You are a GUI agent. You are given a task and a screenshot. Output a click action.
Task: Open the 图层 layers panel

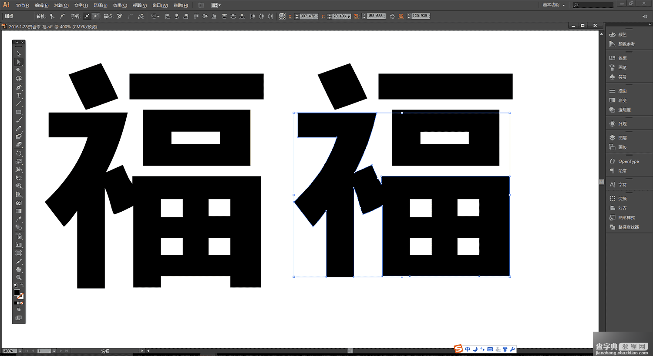tap(622, 138)
